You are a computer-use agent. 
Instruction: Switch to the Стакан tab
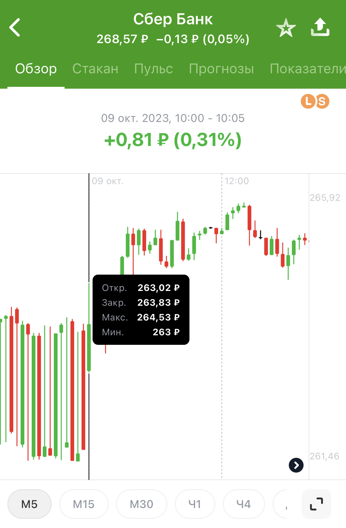[x=95, y=69]
